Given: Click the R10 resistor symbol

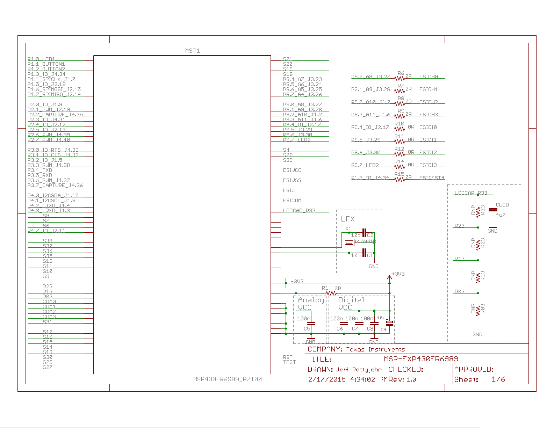Looking at the screenshot, I should point(400,129).
